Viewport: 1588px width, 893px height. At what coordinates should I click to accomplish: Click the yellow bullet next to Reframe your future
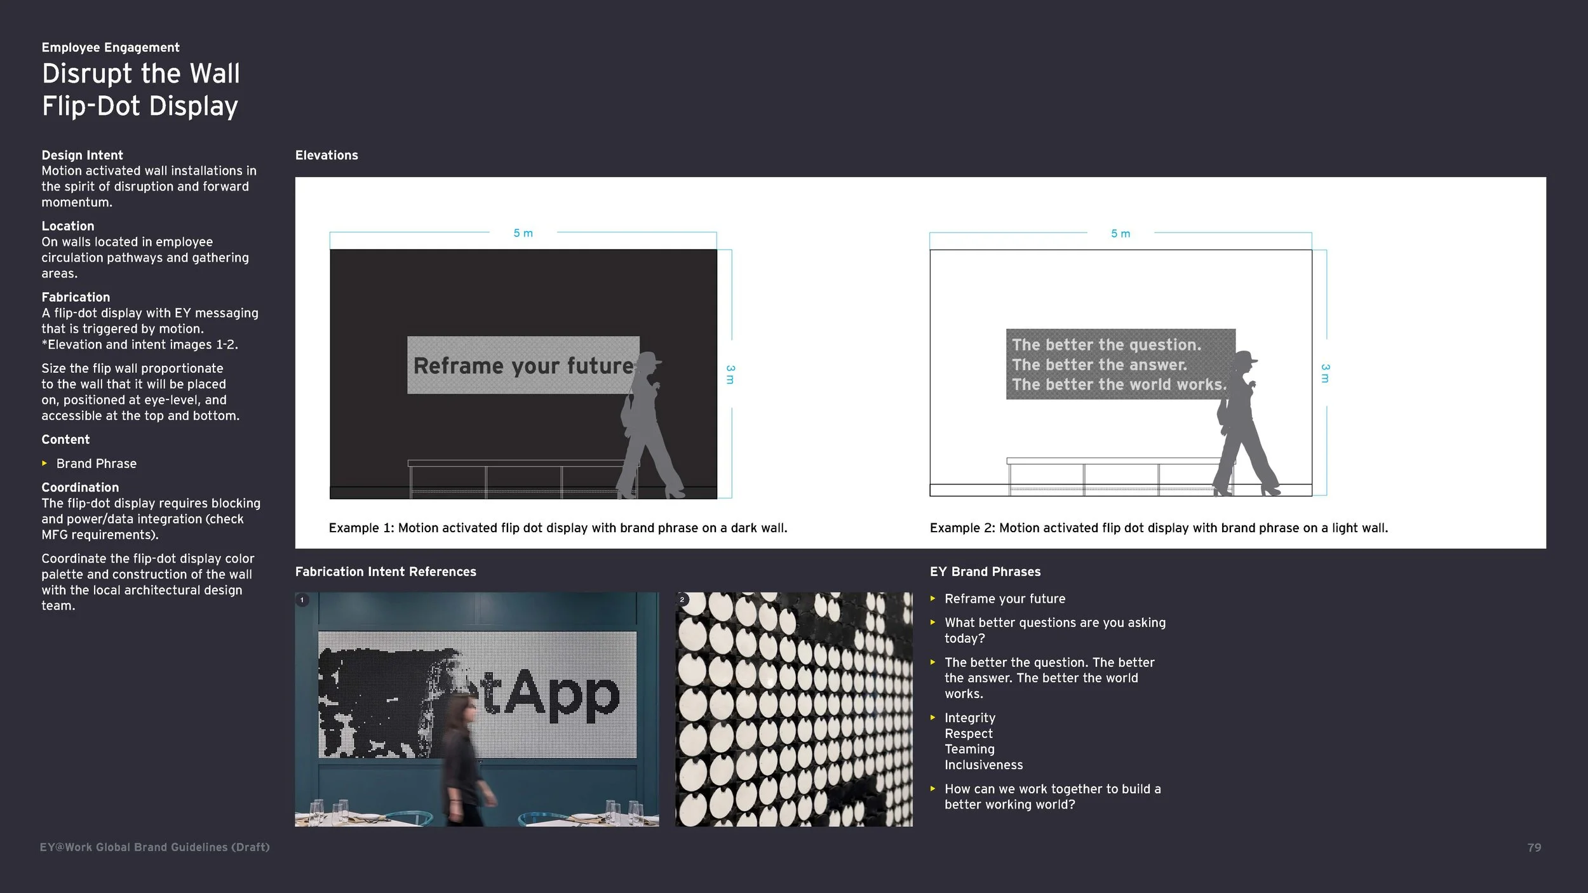click(932, 598)
